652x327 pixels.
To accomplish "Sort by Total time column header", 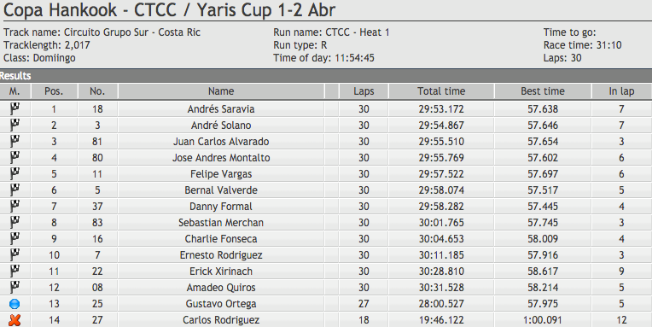I will pyautogui.click(x=441, y=91).
